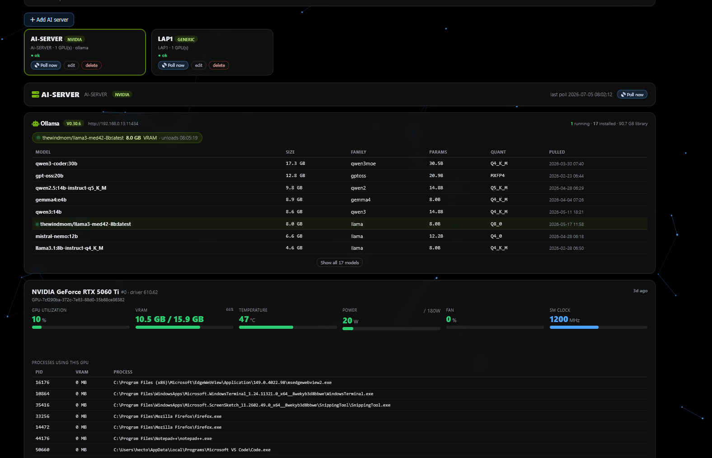Click the Ollama version V0.30.6 badge

click(x=74, y=123)
